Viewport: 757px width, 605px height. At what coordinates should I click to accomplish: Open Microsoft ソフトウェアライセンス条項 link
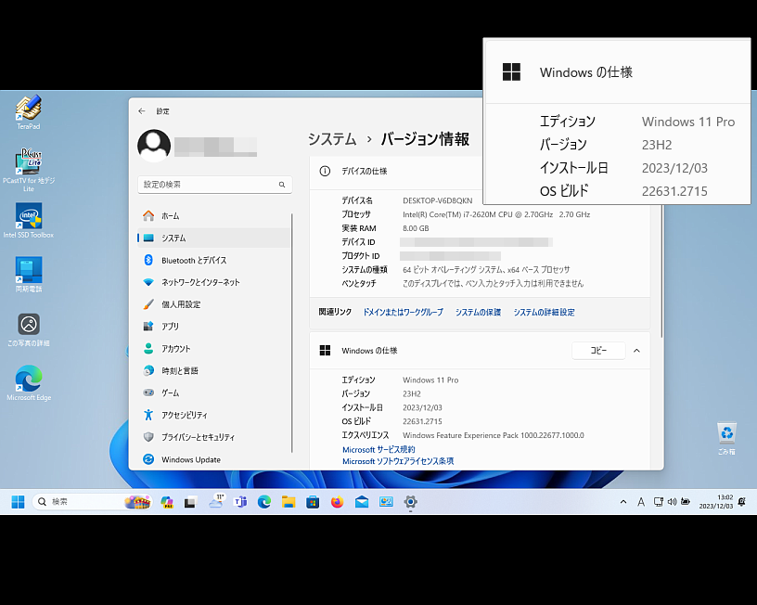tap(398, 461)
